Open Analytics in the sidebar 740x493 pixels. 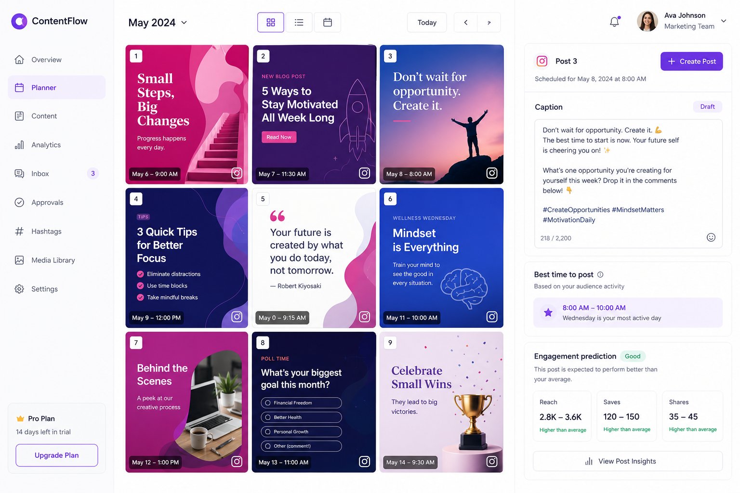point(57,145)
